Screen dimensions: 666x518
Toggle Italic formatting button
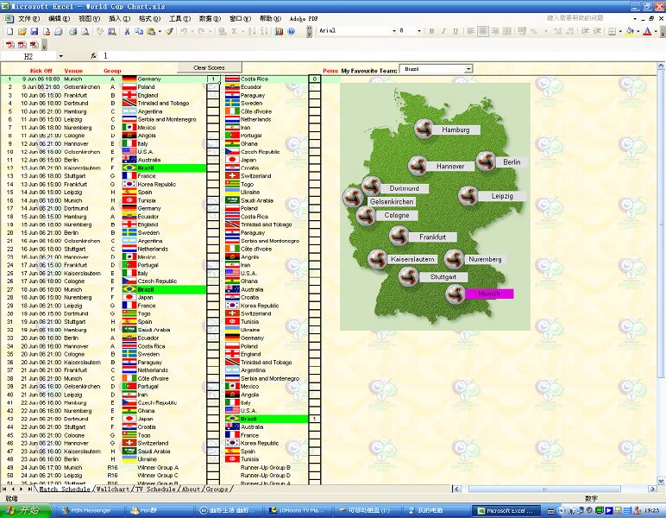[443, 31]
